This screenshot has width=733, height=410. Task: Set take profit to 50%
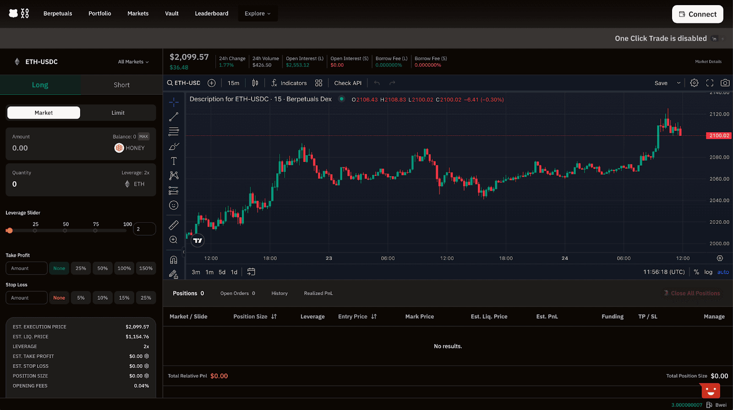(x=103, y=268)
